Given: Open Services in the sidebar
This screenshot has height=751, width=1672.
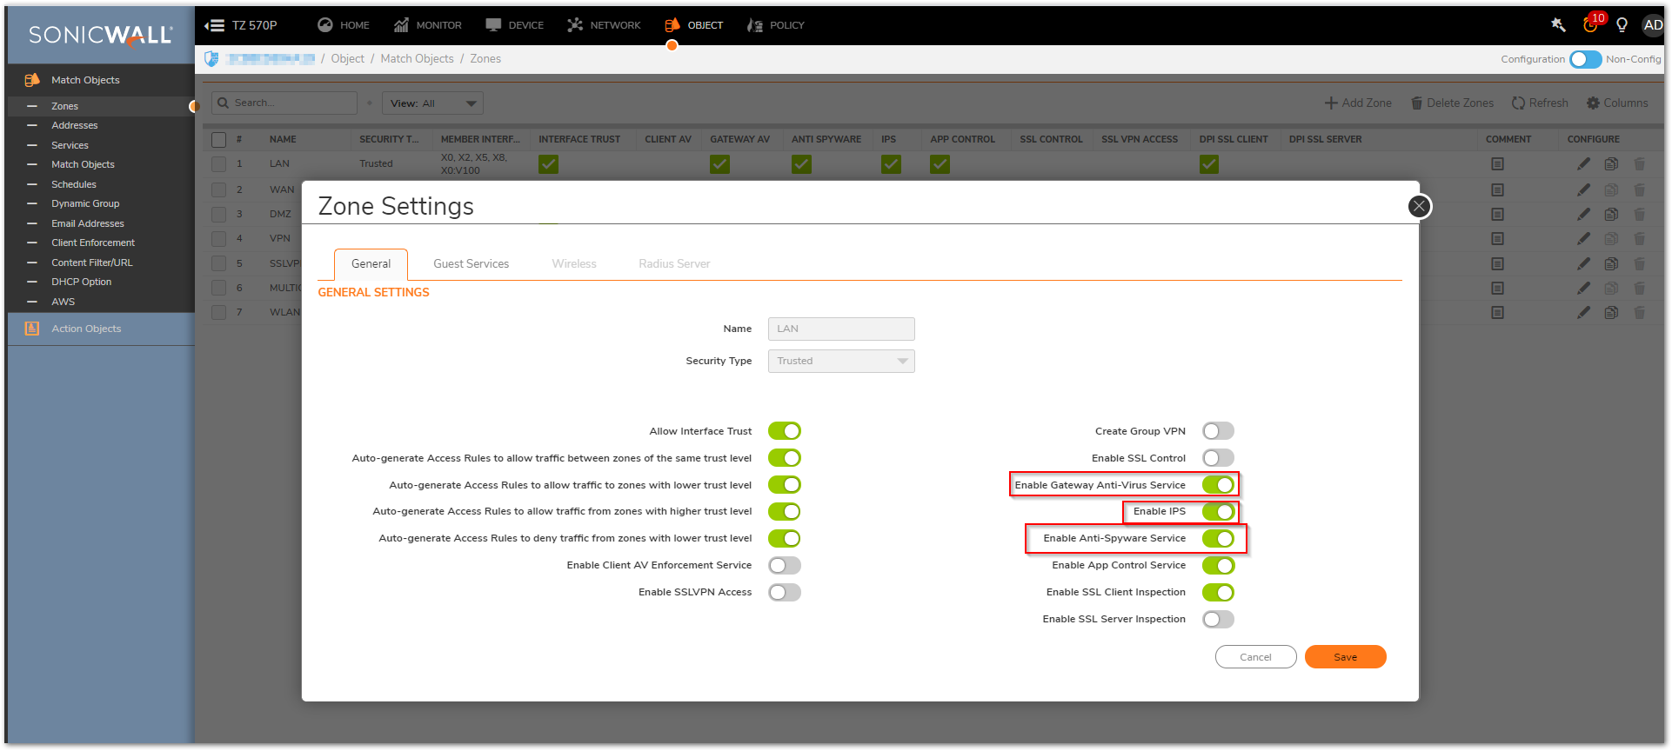Looking at the screenshot, I should click(x=70, y=145).
